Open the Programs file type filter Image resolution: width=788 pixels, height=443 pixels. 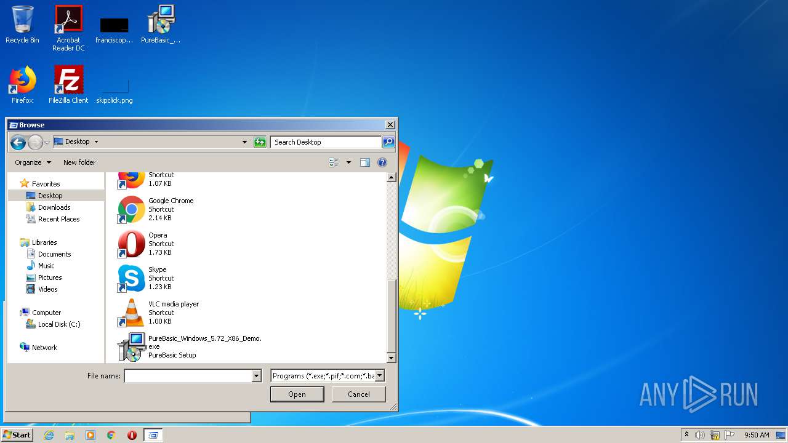tap(328, 375)
